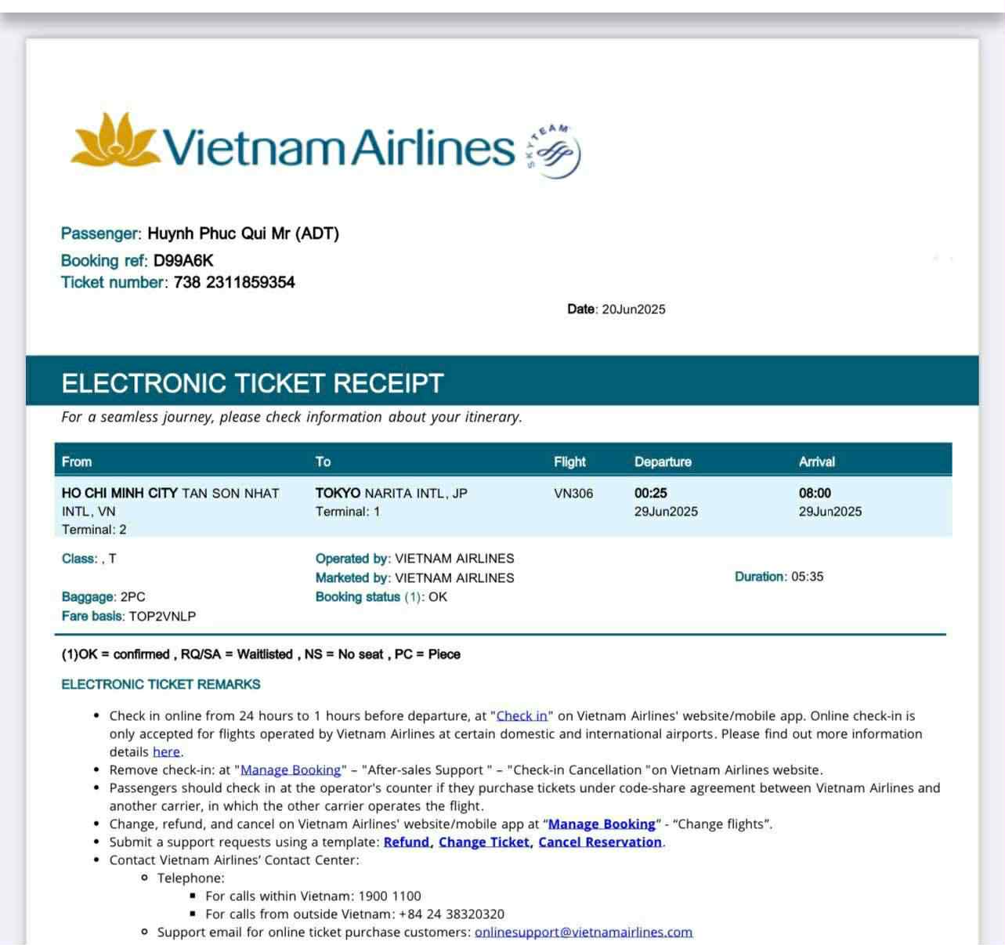
Task: Follow the "here" details link
Action: [166, 752]
